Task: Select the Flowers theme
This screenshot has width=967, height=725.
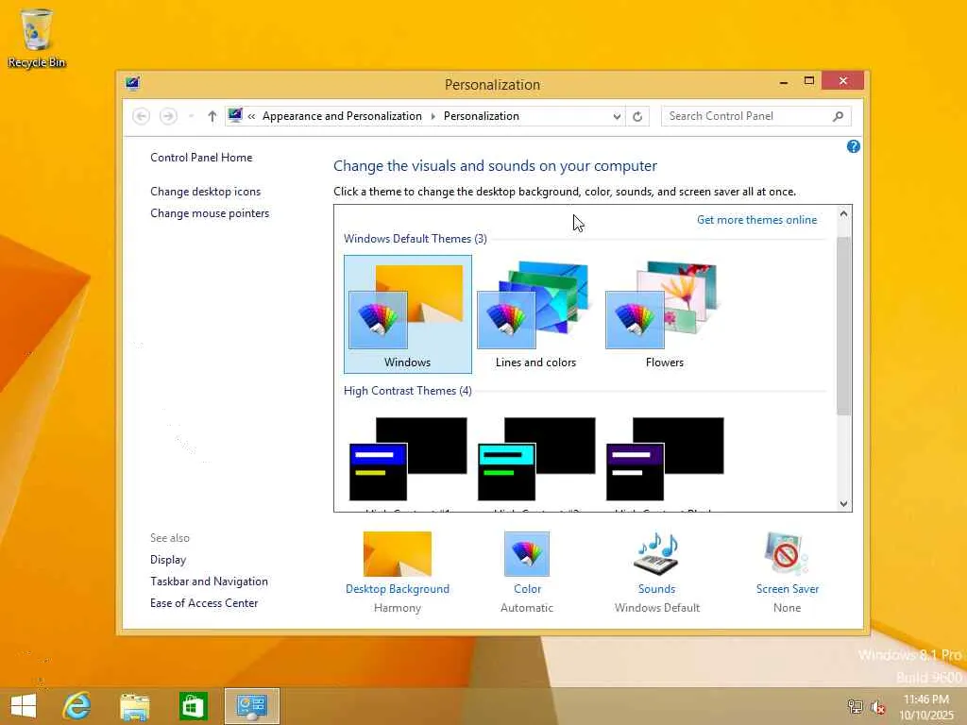Action: pos(664,313)
